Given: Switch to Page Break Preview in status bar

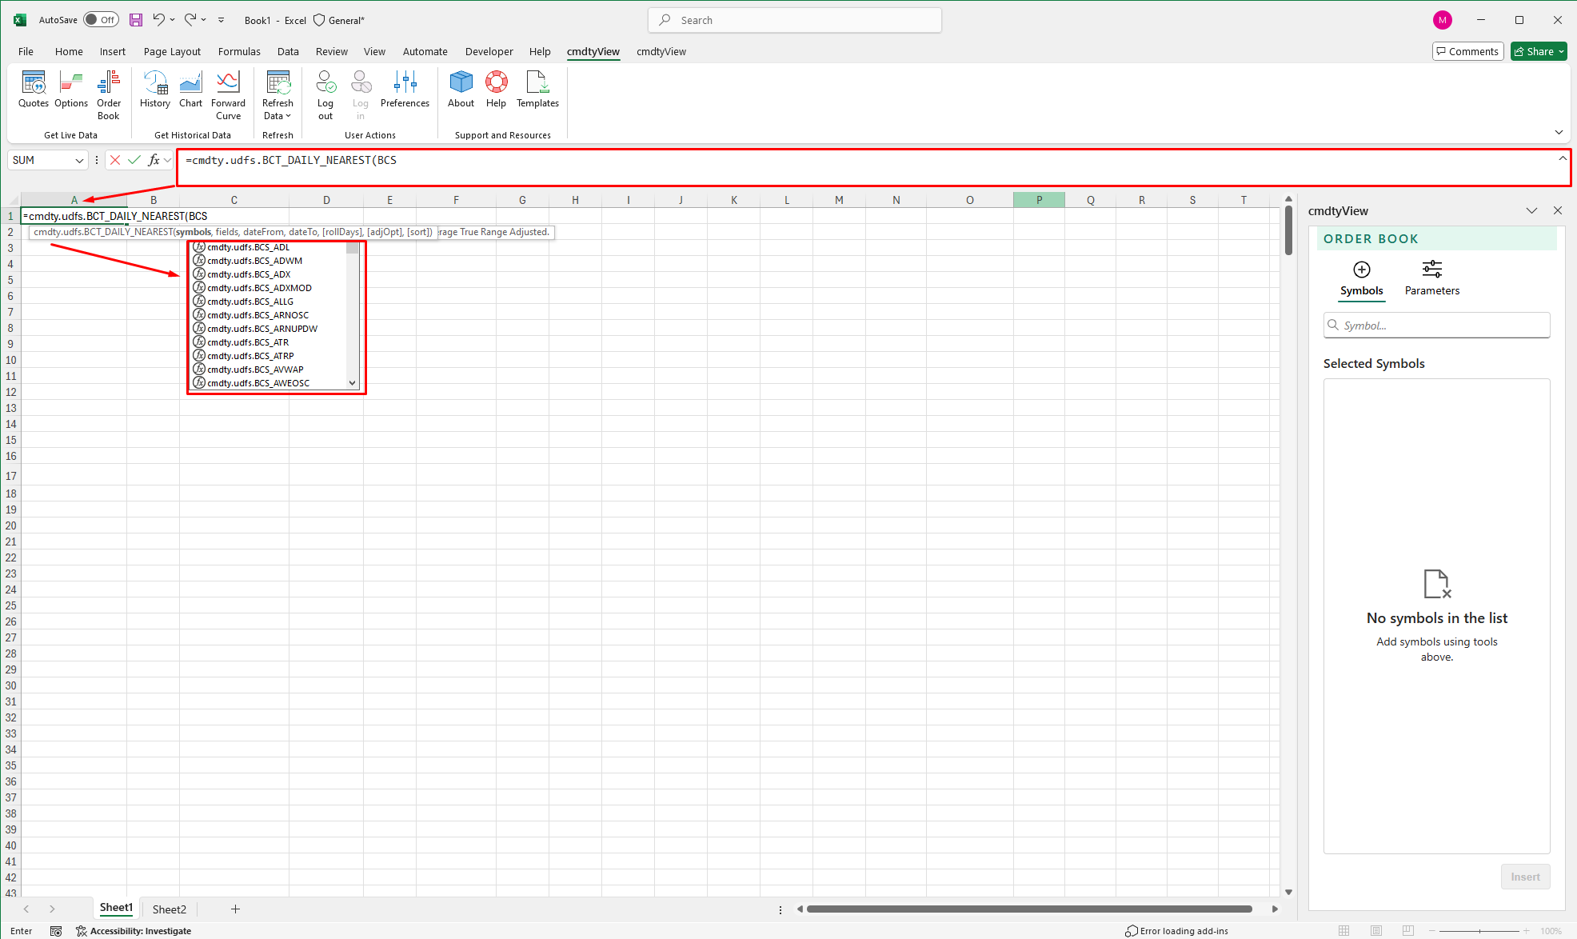Looking at the screenshot, I should (x=1407, y=930).
